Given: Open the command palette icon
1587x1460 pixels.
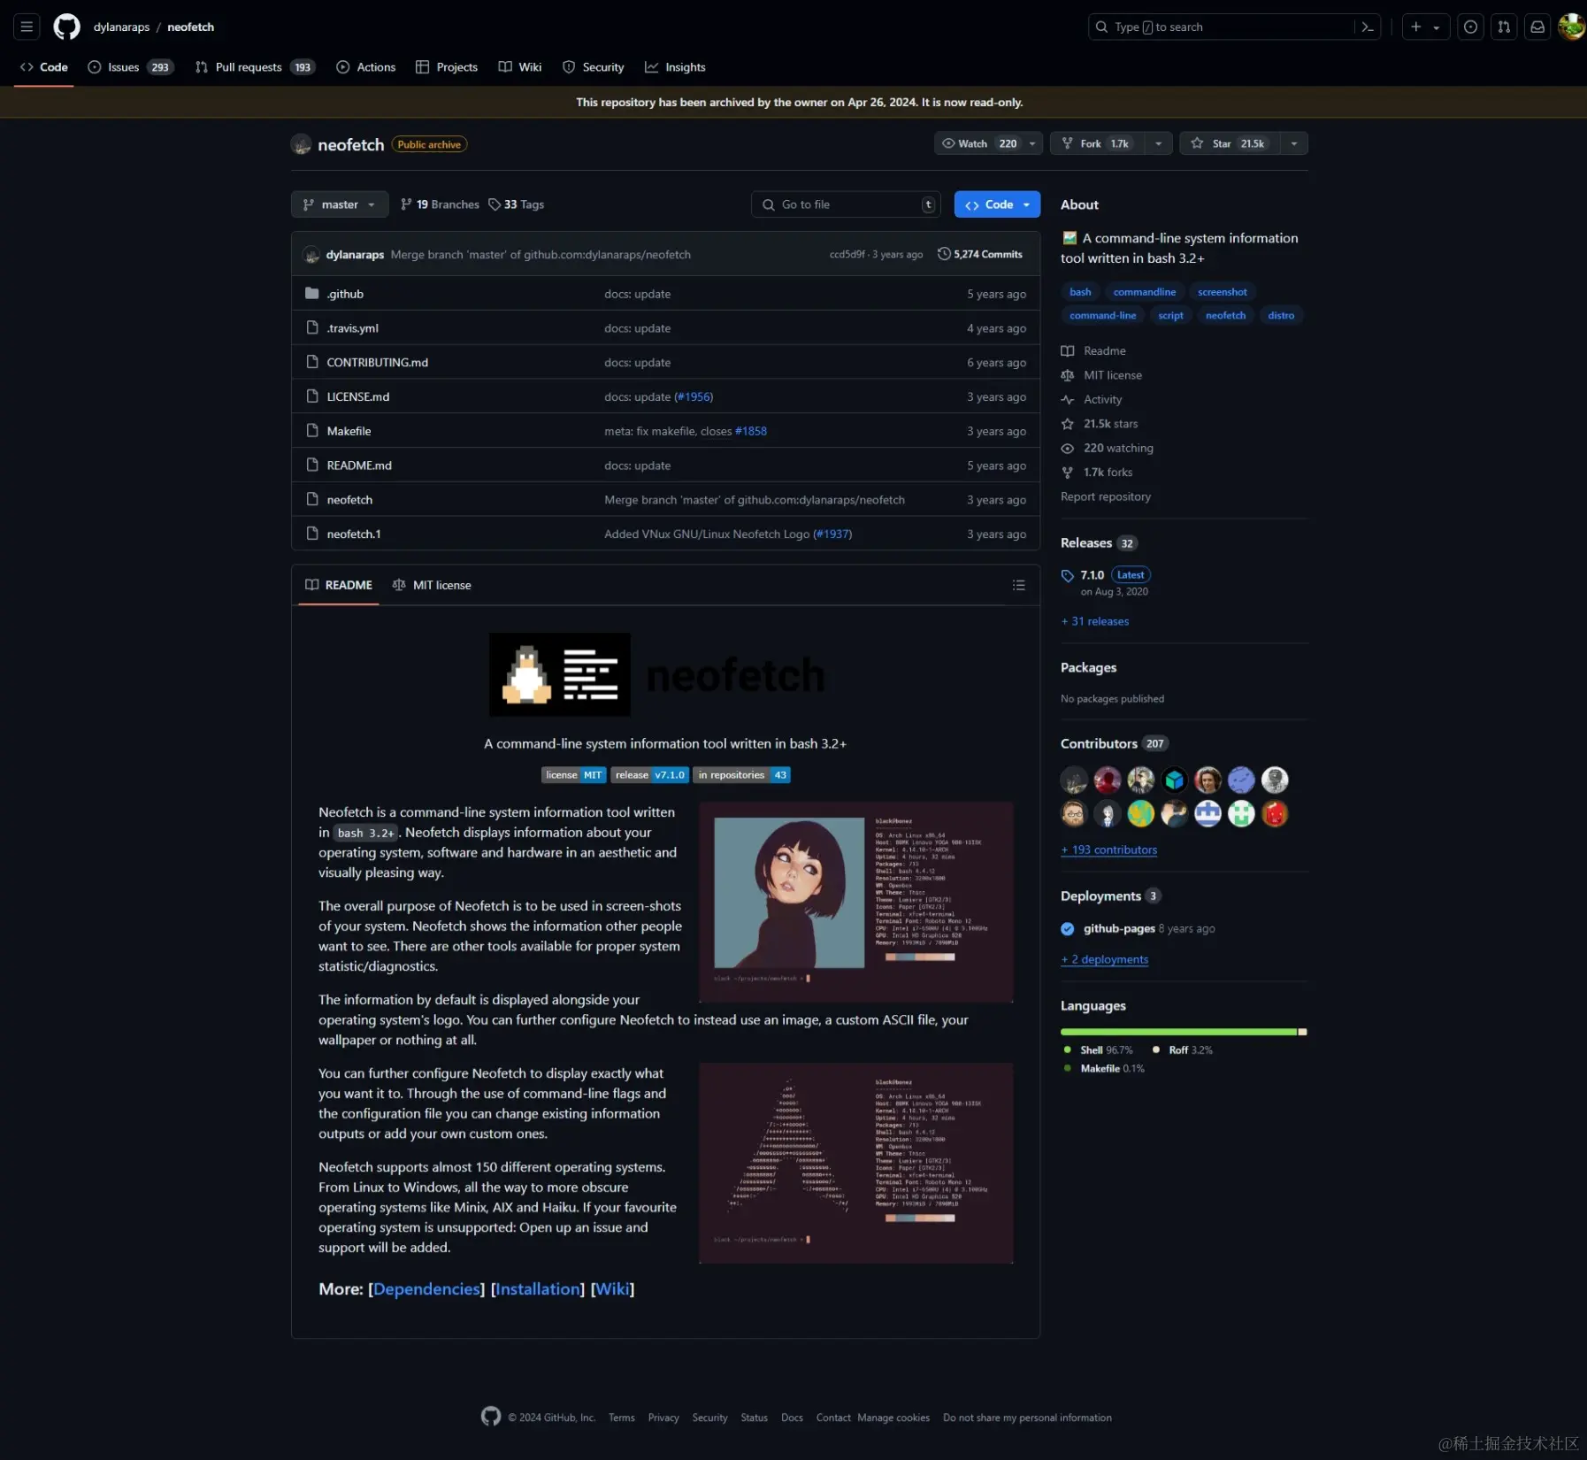Looking at the screenshot, I should pyautogui.click(x=1368, y=27).
